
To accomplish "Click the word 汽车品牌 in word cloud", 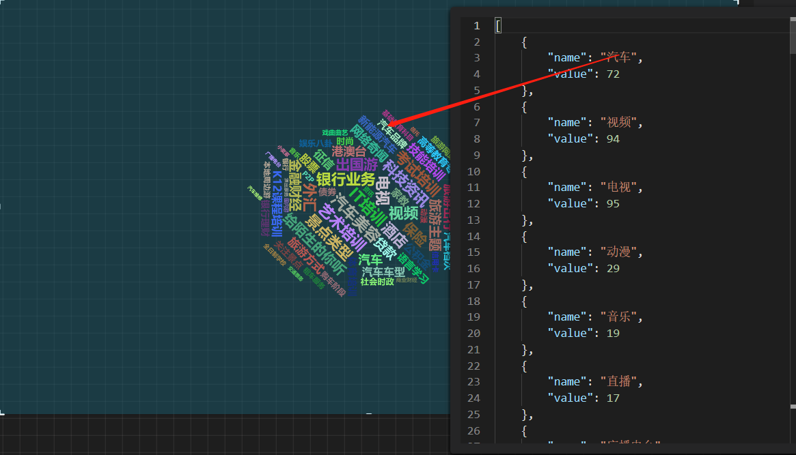I will [392, 134].
